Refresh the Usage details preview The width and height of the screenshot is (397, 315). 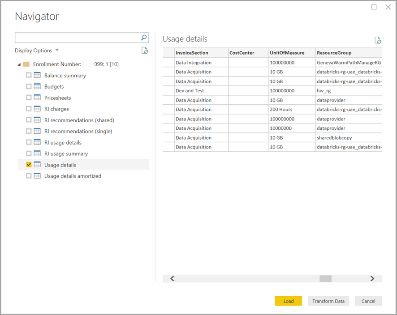coord(378,40)
